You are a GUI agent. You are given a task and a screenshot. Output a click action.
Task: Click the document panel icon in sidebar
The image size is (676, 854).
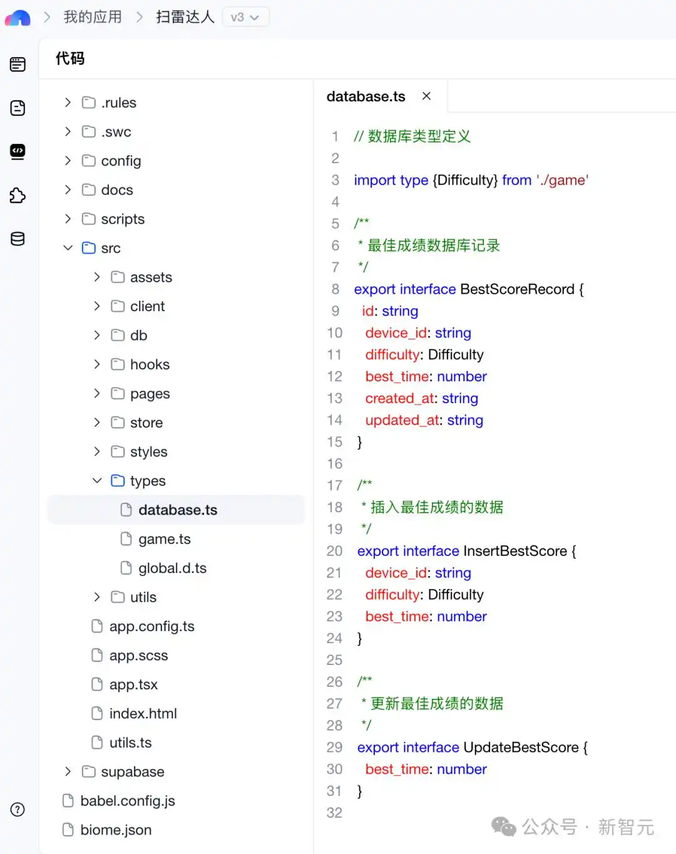(x=18, y=108)
